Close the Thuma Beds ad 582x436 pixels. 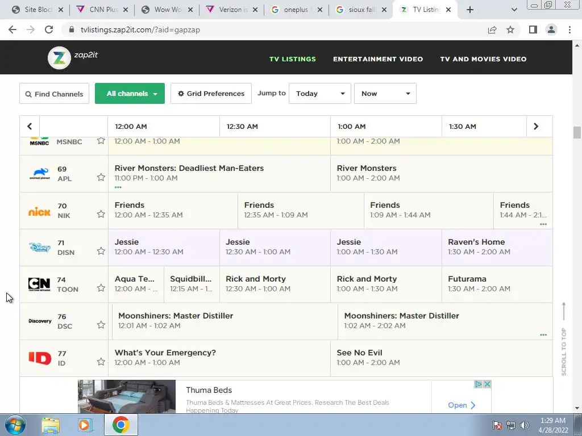click(487, 384)
